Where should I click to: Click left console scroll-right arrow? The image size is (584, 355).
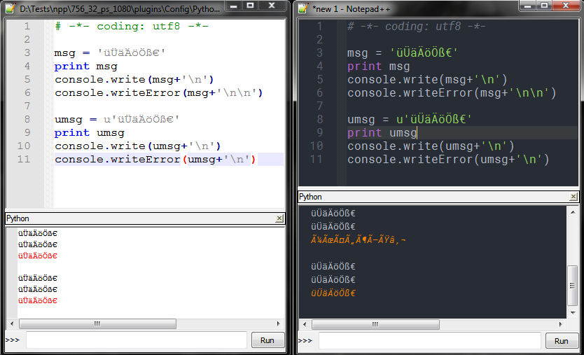pyautogui.click(x=278, y=323)
